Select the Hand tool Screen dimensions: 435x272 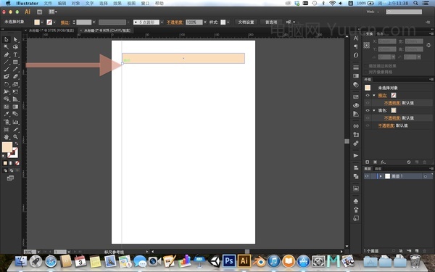coord(7,137)
